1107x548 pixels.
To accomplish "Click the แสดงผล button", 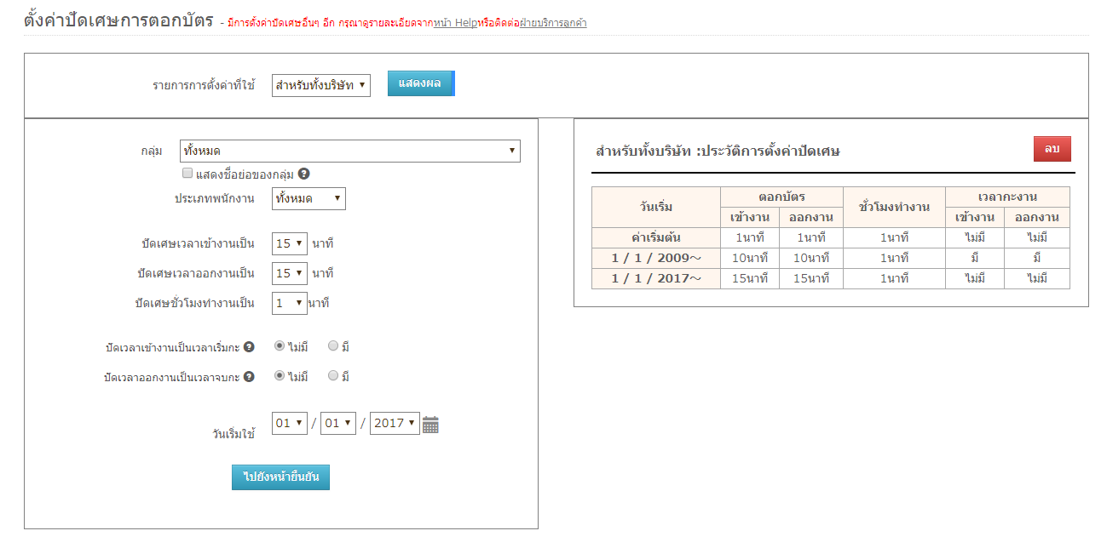I will [x=421, y=83].
